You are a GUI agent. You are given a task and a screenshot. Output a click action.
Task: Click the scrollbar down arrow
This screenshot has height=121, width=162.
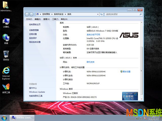pos(141,99)
